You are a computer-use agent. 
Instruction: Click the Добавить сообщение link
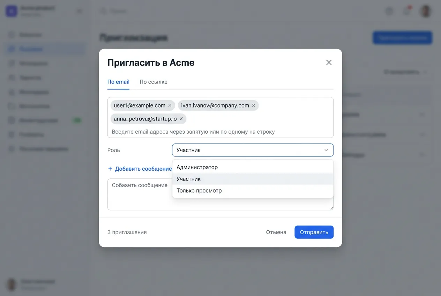click(x=143, y=169)
